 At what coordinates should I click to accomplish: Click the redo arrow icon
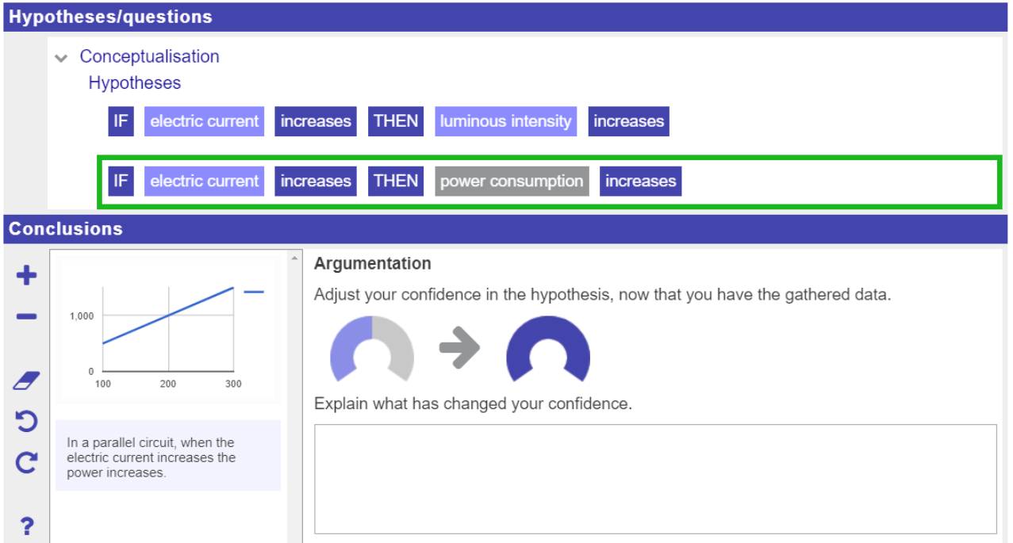pyautogui.click(x=27, y=462)
